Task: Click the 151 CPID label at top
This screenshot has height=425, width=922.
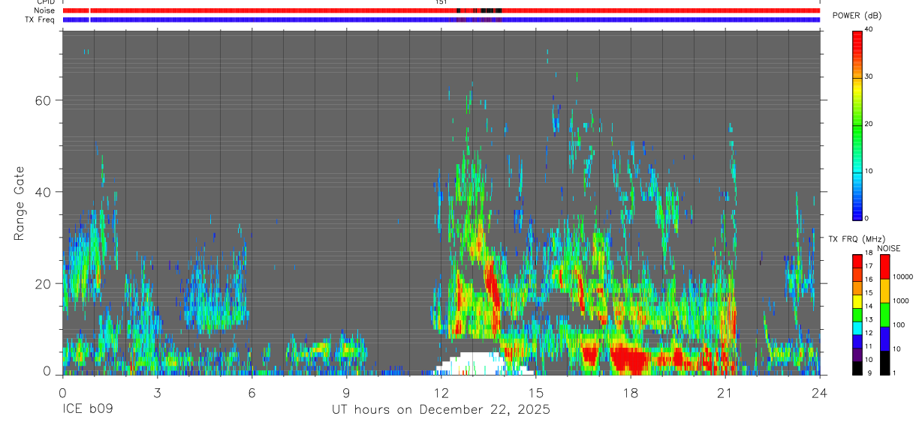Action: (x=441, y=2)
